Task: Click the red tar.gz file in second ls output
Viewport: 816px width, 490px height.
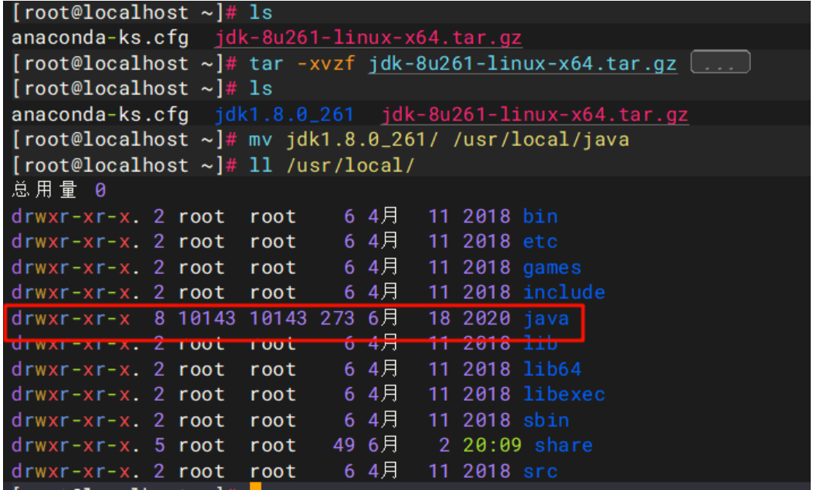Action: [x=535, y=115]
